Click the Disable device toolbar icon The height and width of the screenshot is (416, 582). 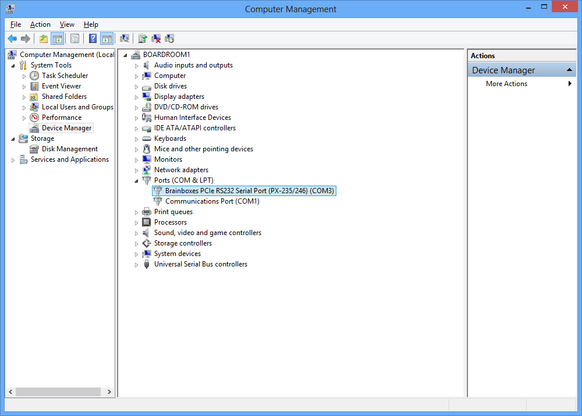pos(169,38)
